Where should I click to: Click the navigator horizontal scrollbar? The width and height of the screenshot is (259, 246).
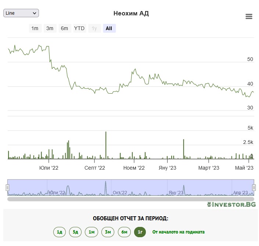131,199
